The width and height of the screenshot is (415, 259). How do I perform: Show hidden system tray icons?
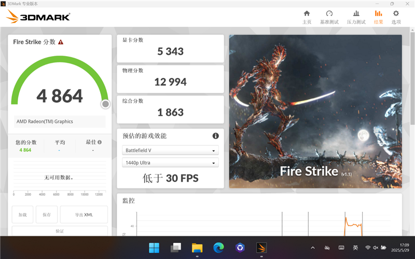(x=313, y=248)
